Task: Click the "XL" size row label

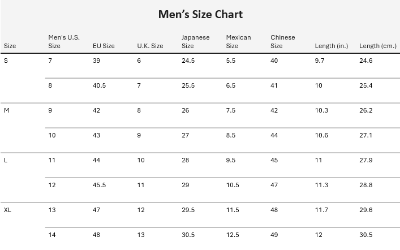Action: [8, 210]
